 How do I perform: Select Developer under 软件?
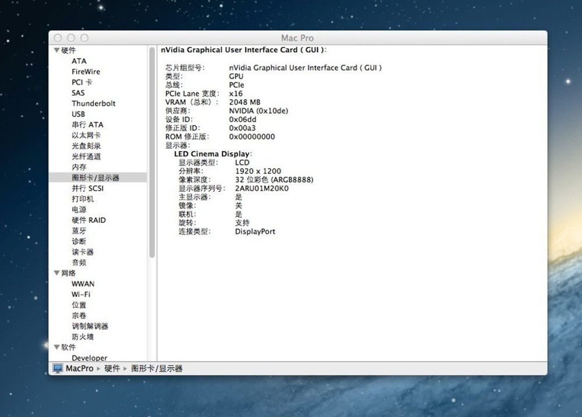click(x=90, y=358)
